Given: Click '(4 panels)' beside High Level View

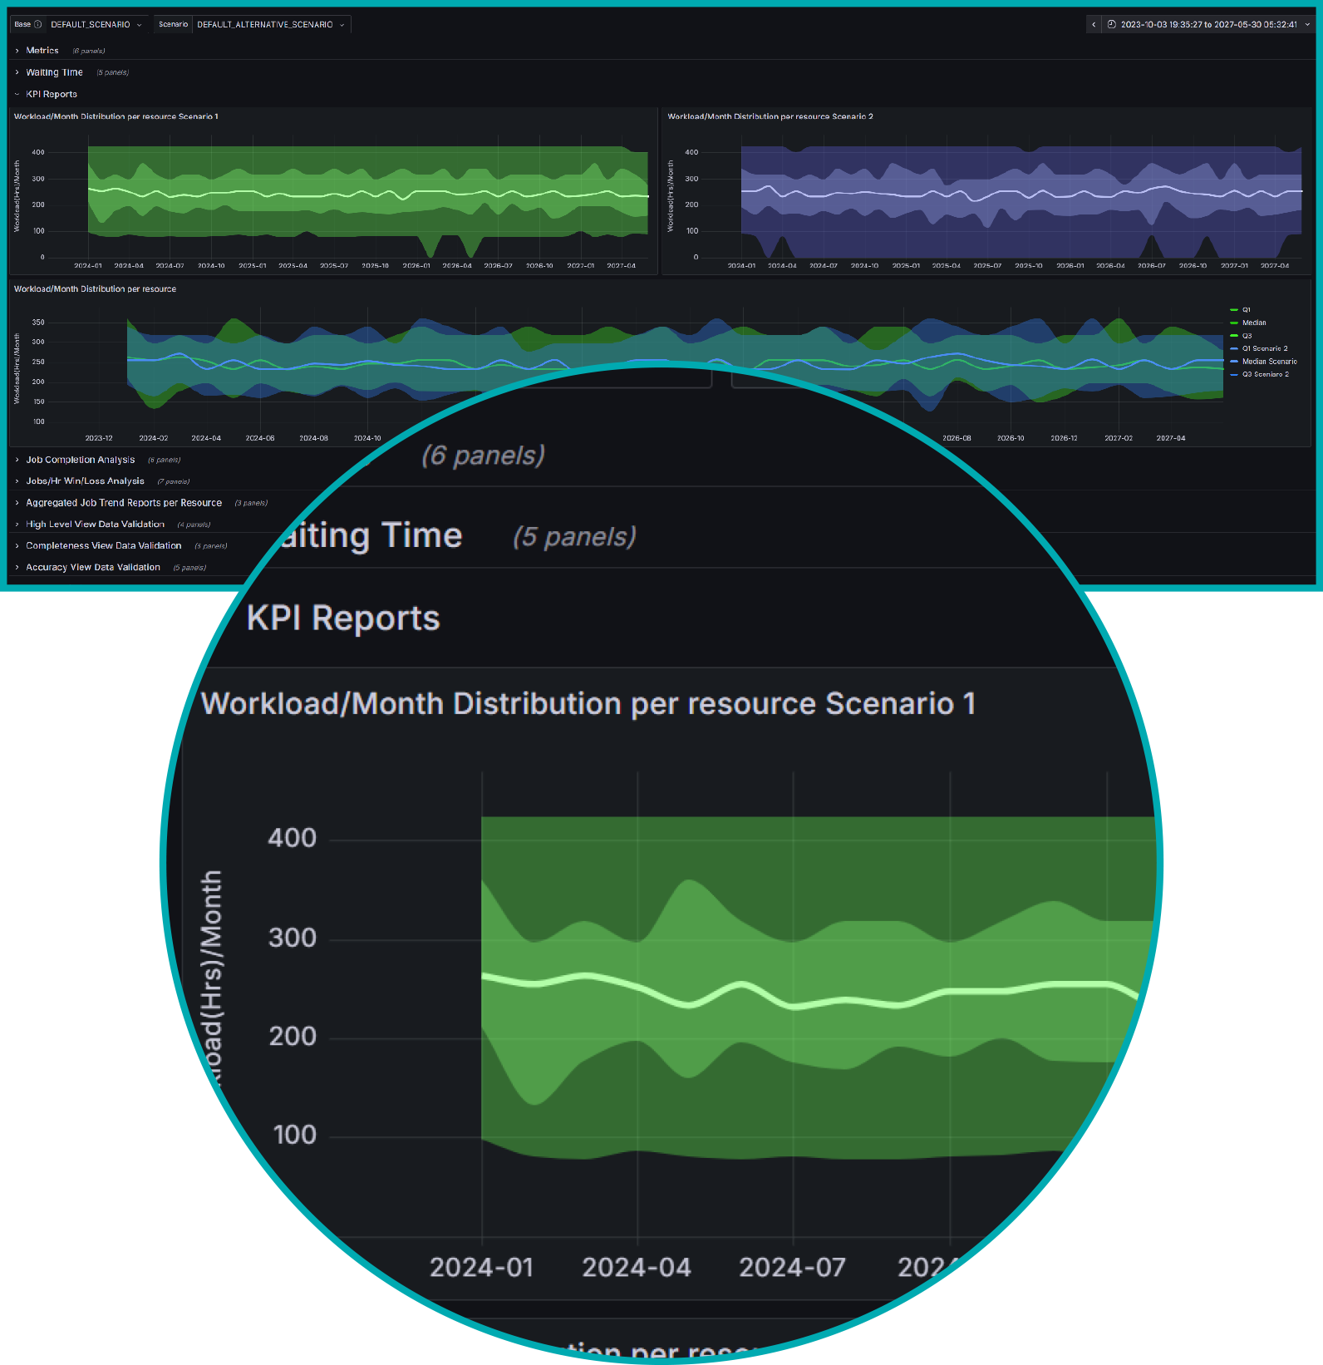Looking at the screenshot, I should [194, 525].
